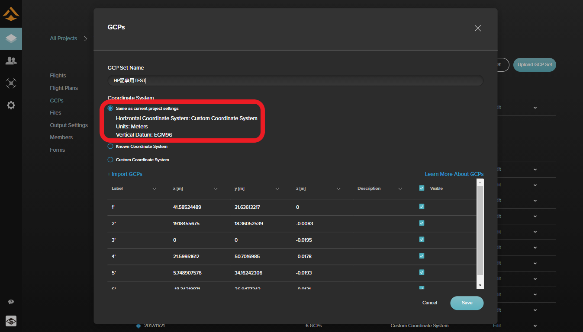Click x value 5.748907576 in row 5'
The width and height of the screenshot is (583, 332).
187,273
